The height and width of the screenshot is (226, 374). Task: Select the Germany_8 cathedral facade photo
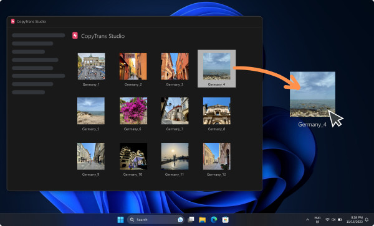pyautogui.click(x=216, y=111)
